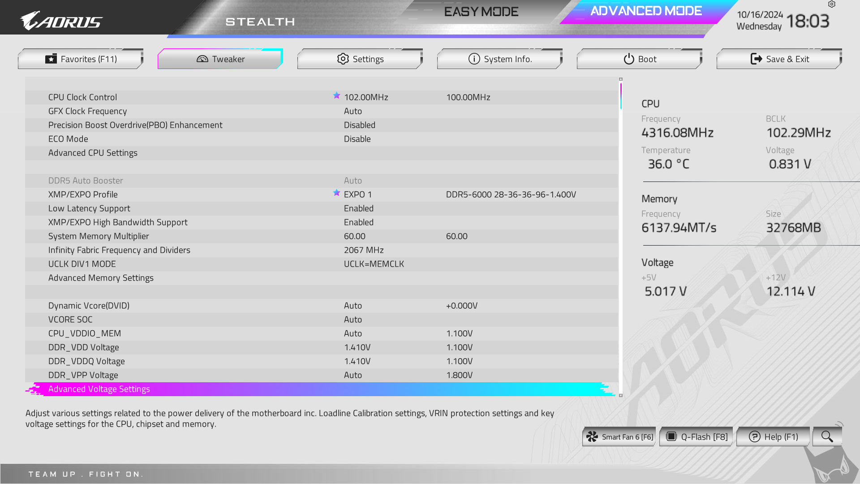Open the magnifier search icon button
860x484 pixels.
(x=827, y=436)
